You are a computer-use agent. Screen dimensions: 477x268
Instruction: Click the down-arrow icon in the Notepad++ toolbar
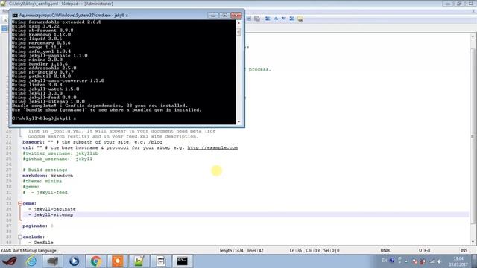(283, 19)
